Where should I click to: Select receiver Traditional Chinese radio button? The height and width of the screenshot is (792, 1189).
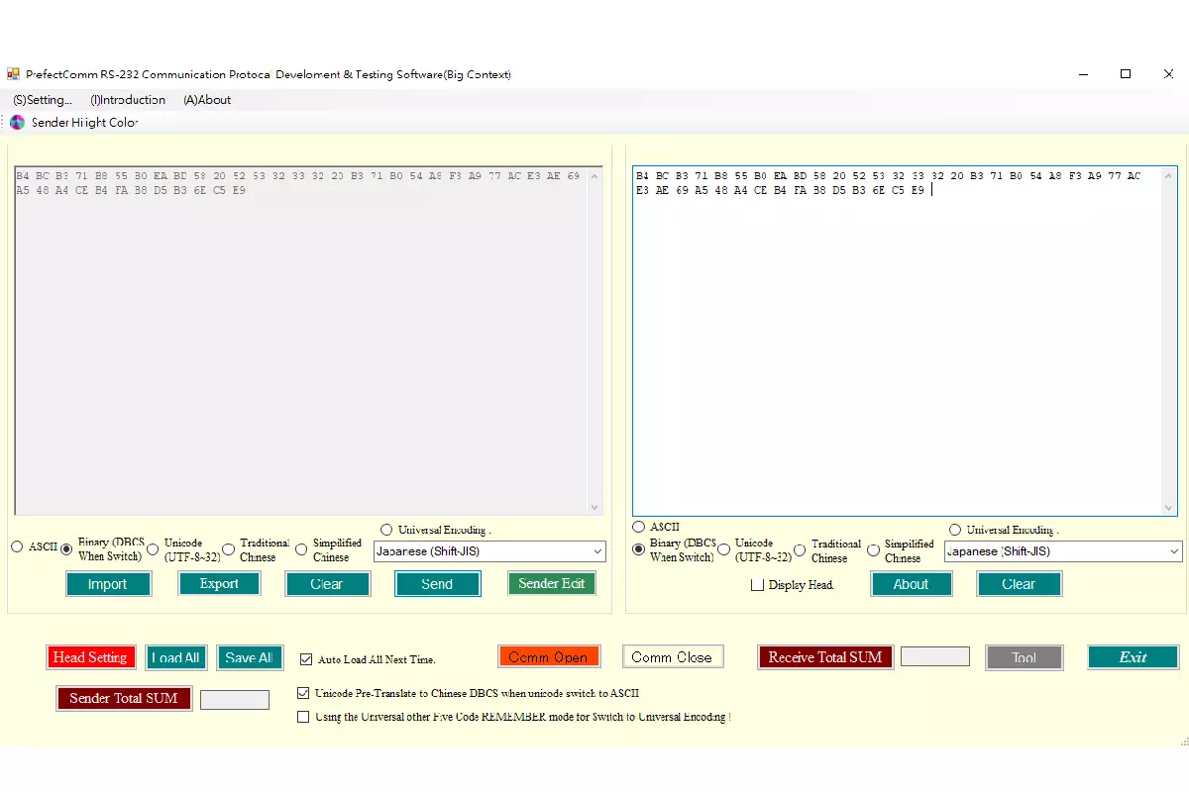(798, 550)
